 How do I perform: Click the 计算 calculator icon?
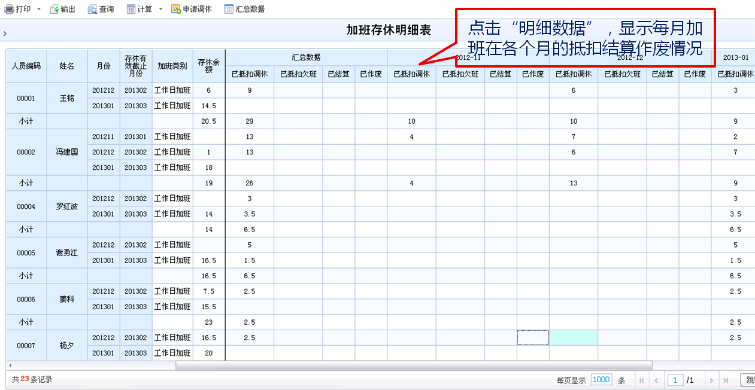131,9
